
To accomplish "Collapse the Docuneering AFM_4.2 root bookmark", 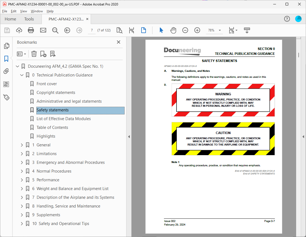I will tap(17, 66).
